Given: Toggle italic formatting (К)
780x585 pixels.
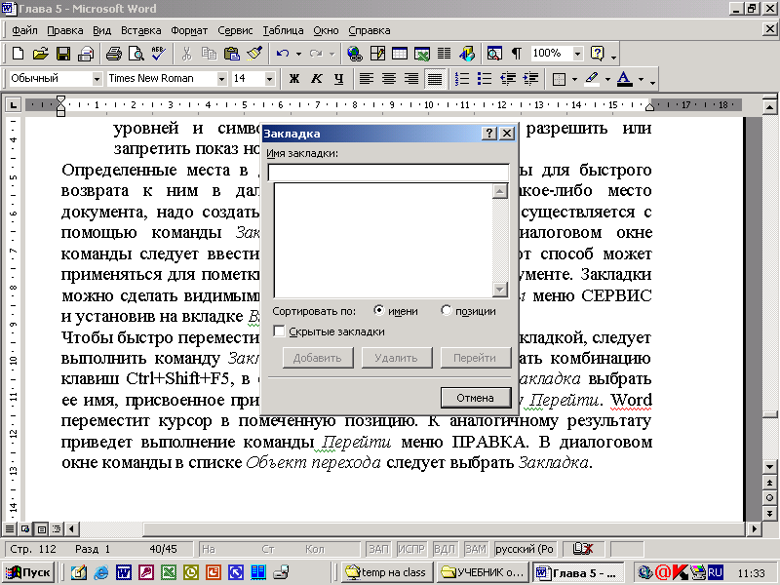Looking at the screenshot, I should [x=316, y=79].
